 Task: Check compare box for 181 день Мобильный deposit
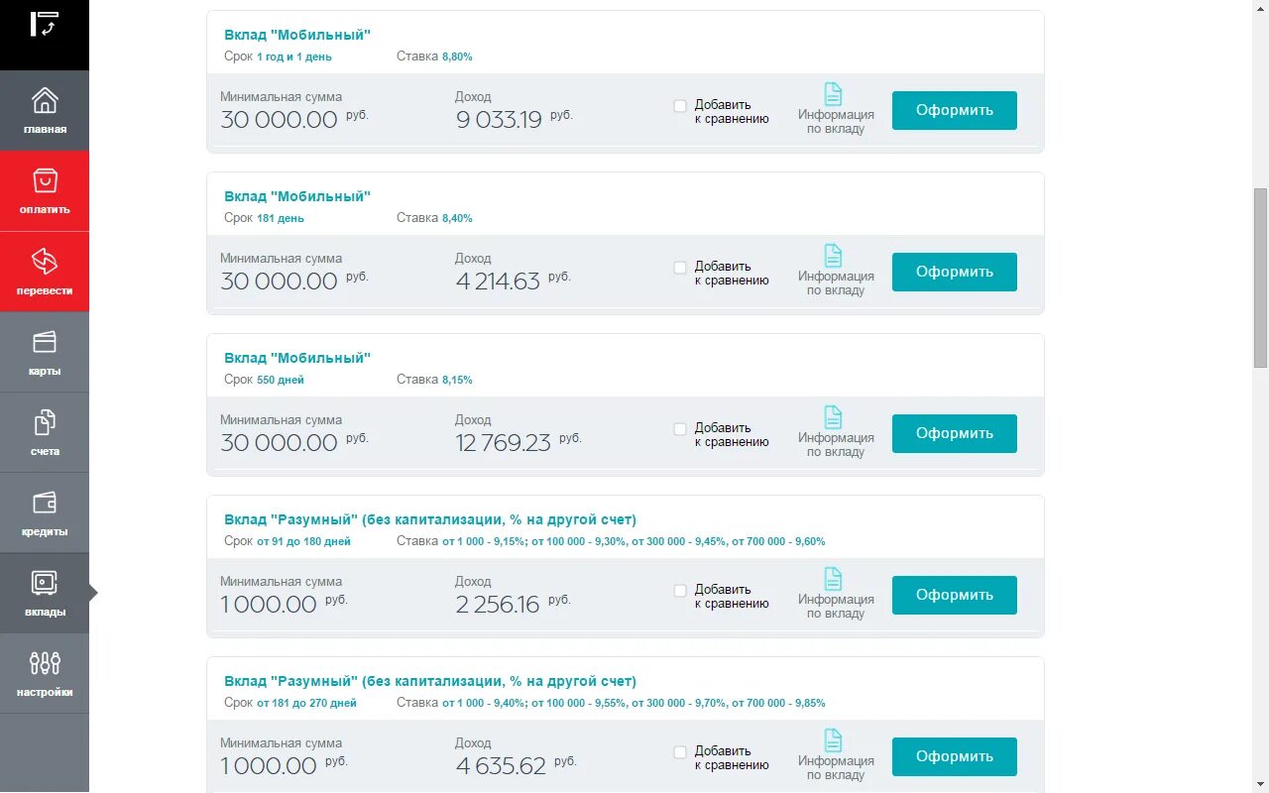pyautogui.click(x=680, y=268)
